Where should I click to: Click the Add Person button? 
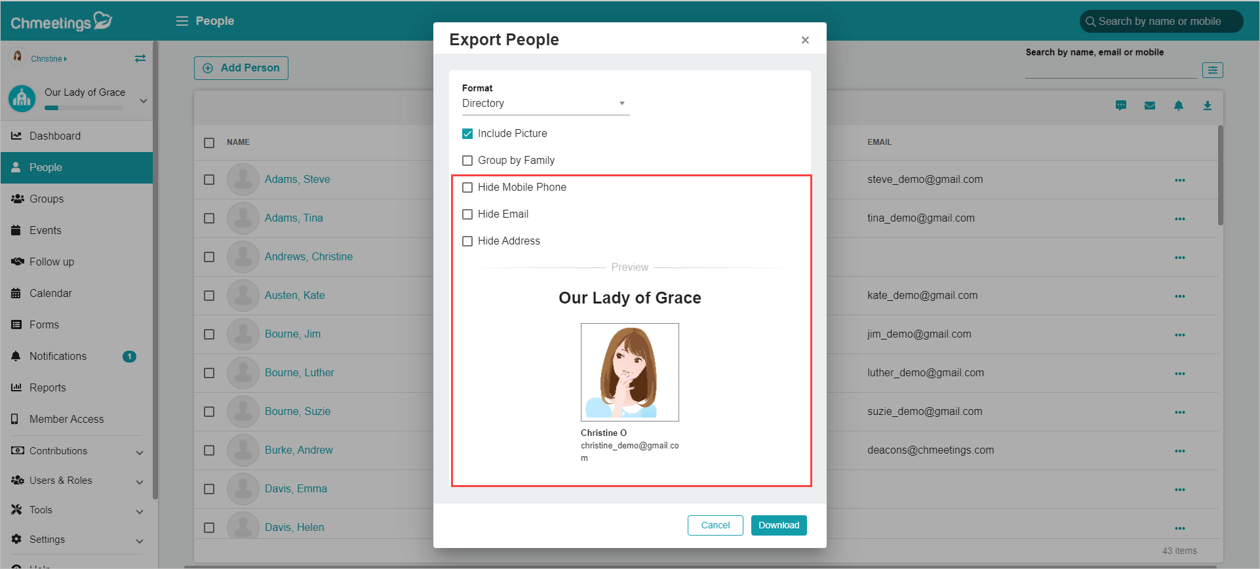[241, 68]
